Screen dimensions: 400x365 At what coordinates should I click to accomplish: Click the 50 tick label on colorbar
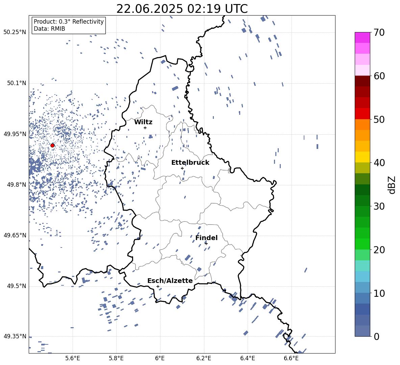click(x=379, y=119)
